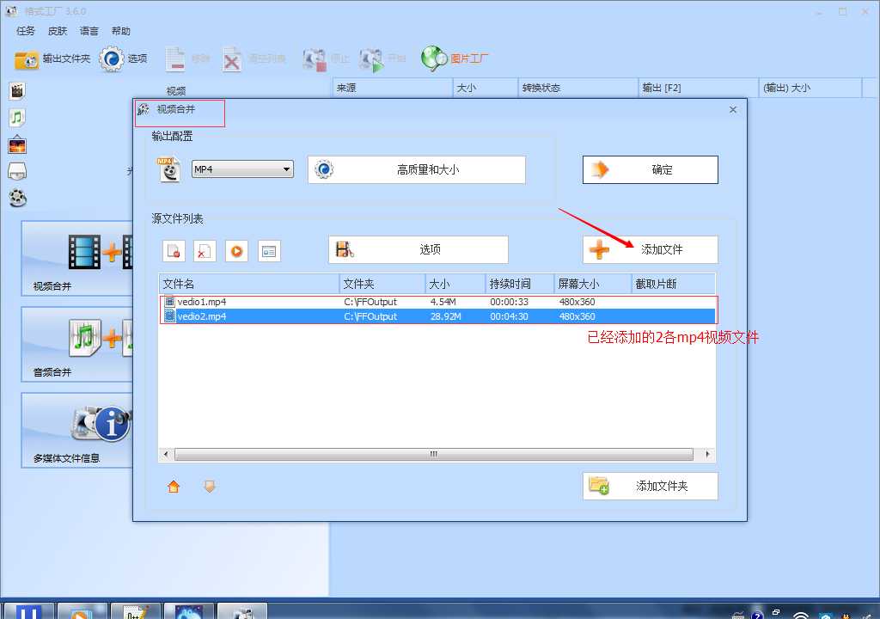Select the vedio2.mp4 row

pos(437,316)
